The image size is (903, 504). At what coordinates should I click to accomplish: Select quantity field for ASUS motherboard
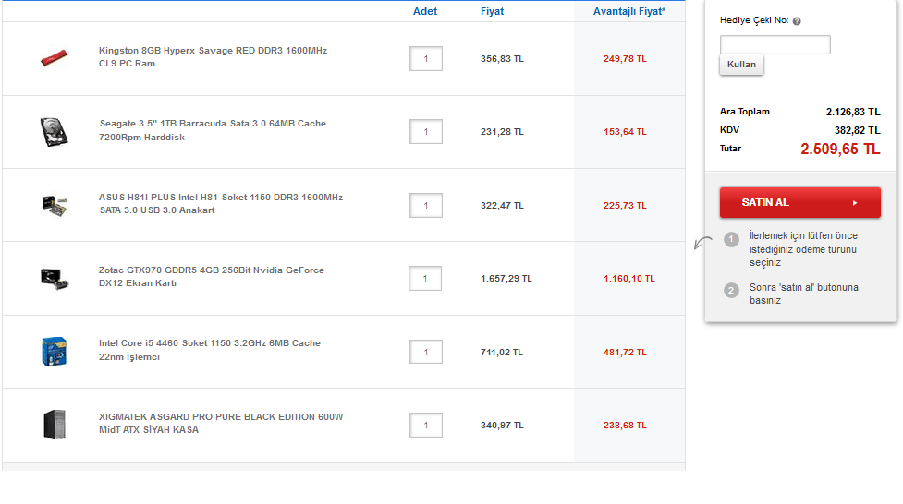tap(426, 206)
